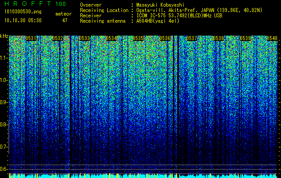Click the 1.0 frequency axis label
Viewport: 281px width, 178px height.
4,81
